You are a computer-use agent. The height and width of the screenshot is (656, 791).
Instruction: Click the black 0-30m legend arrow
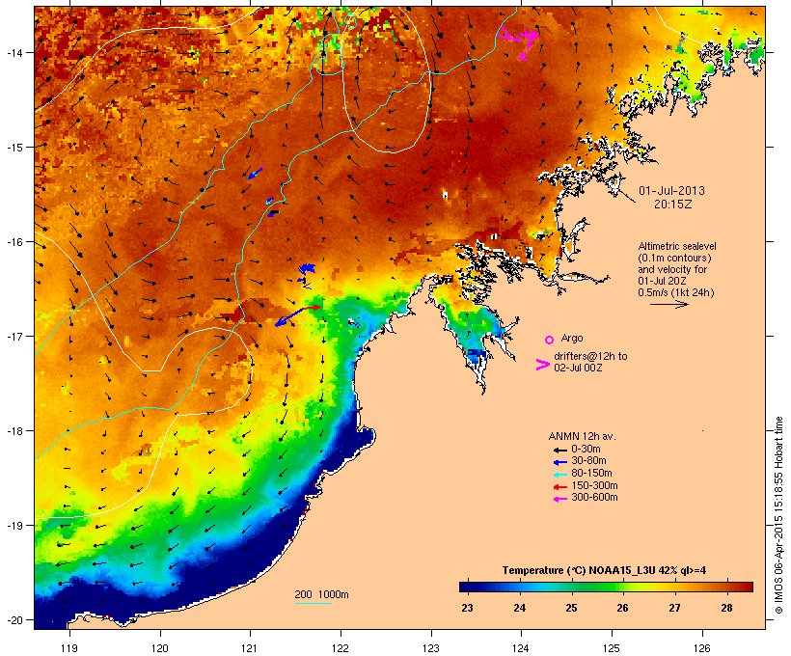(560, 450)
